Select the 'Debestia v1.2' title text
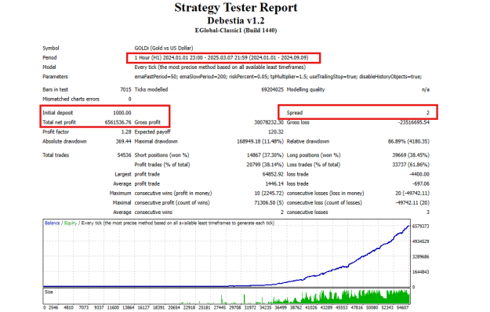The width and height of the screenshot is (490, 312). (236, 20)
